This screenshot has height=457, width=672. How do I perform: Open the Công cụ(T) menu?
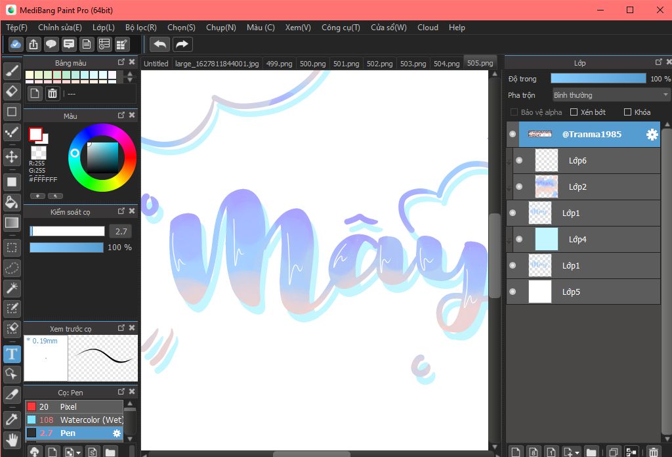341,28
